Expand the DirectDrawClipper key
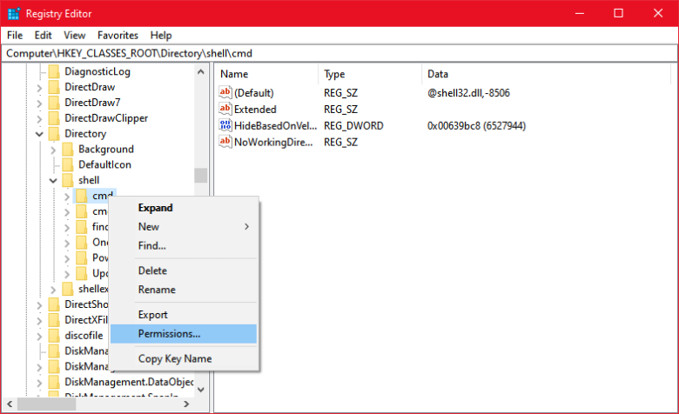The width and height of the screenshot is (679, 414). click(39, 118)
